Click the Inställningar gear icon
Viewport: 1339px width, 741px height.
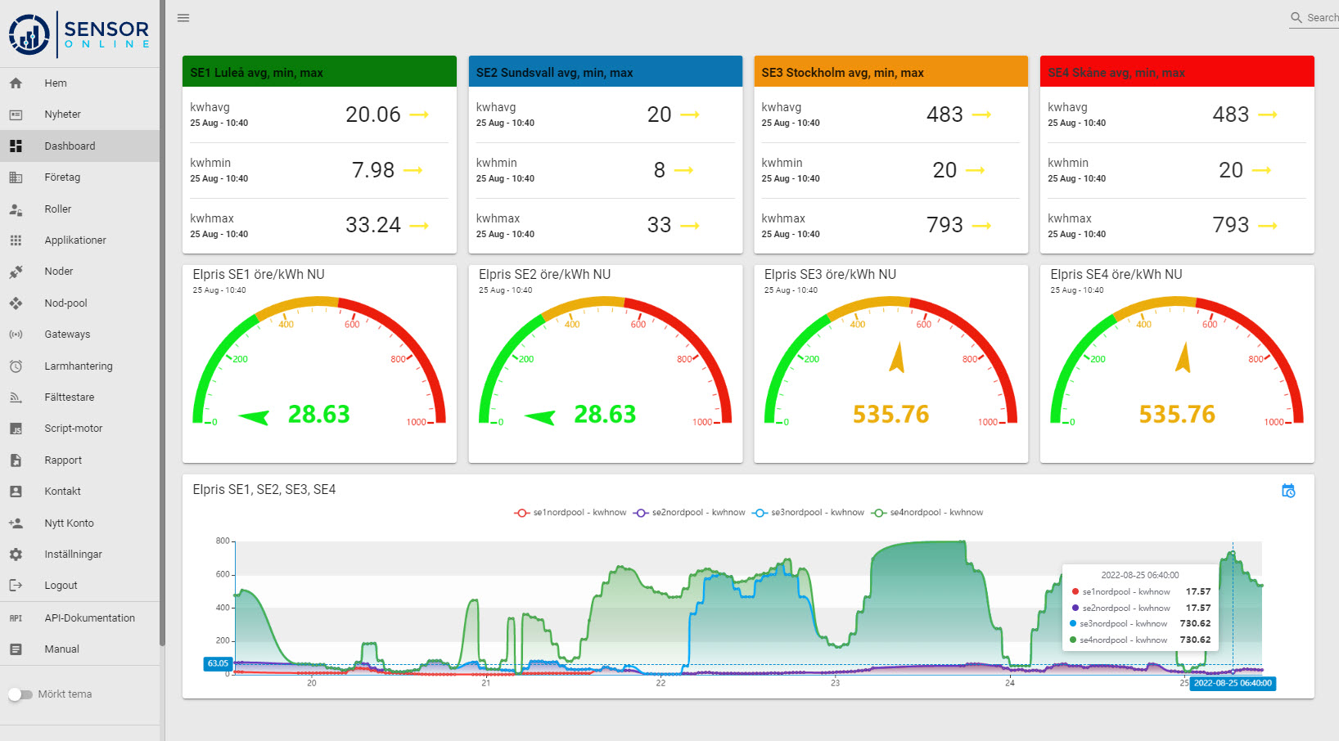pyautogui.click(x=16, y=555)
